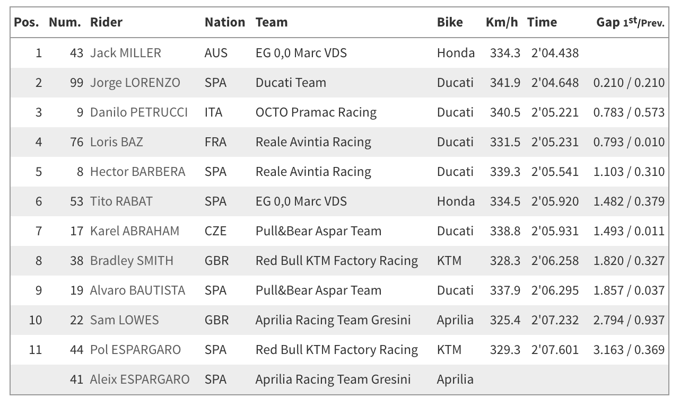This screenshot has width=680, height=407.
Task: Click the Gap 1st/Prev. header
Action: click(x=631, y=22)
